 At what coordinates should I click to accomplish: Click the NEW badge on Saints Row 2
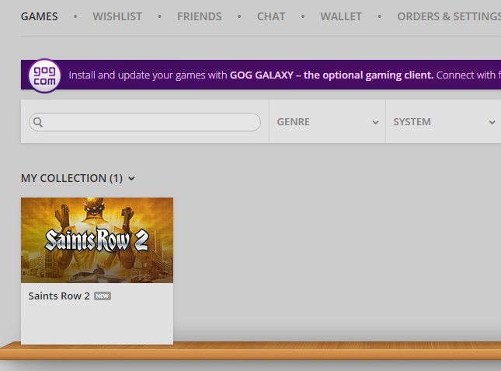[x=103, y=296]
